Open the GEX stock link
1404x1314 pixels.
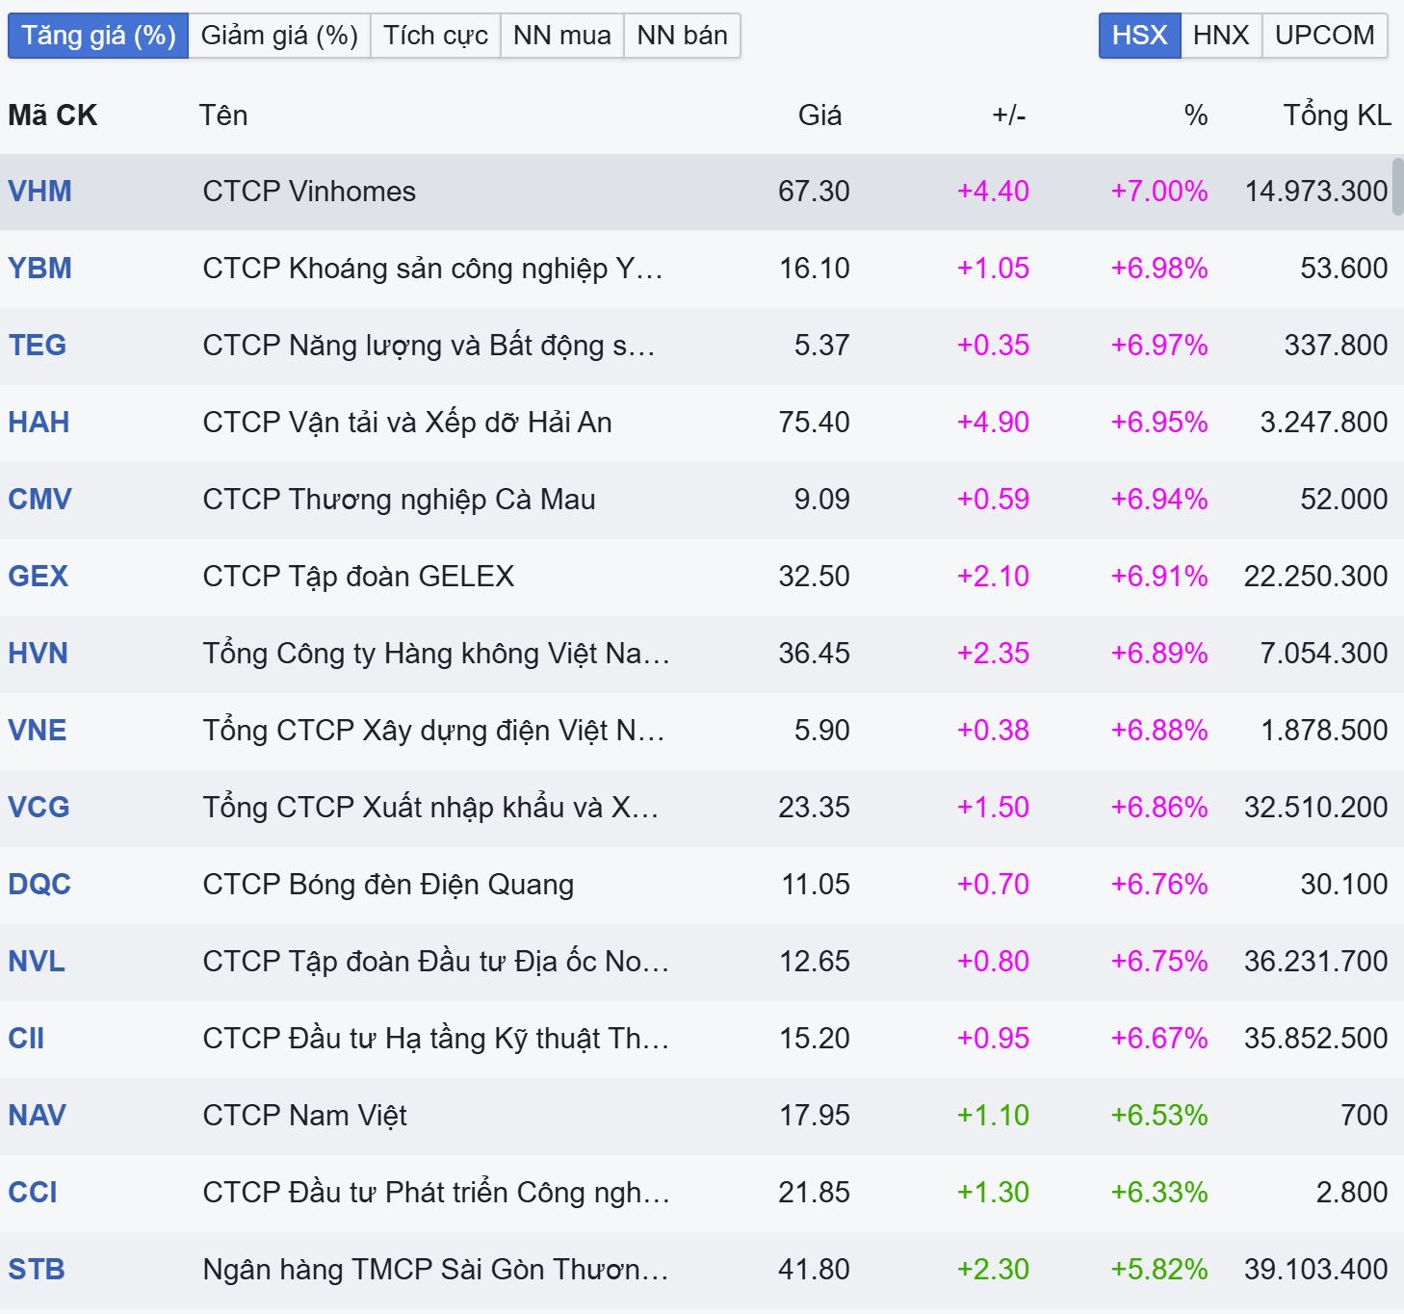pos(38,577)
